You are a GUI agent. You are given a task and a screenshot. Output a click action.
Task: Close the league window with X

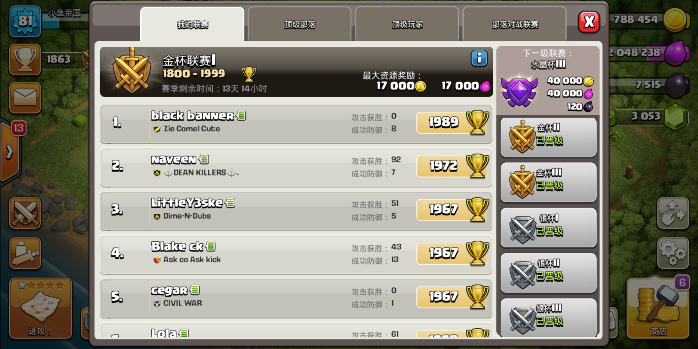589,22
